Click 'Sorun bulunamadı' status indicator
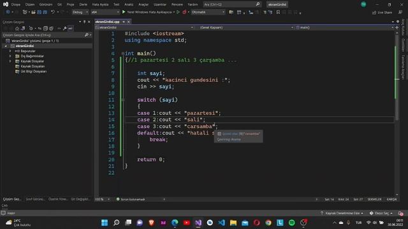 pos(131,199)
